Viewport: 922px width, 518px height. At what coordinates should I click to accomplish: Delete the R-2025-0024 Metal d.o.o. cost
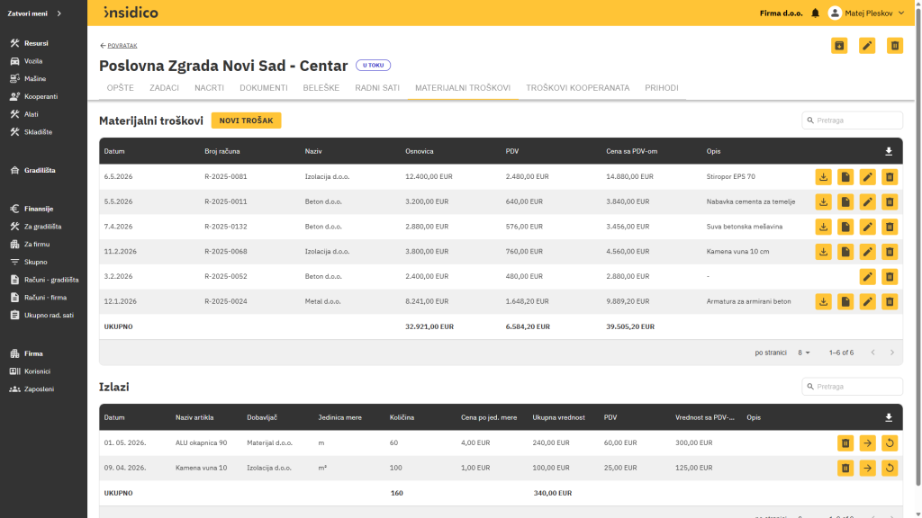click(890, 302)
